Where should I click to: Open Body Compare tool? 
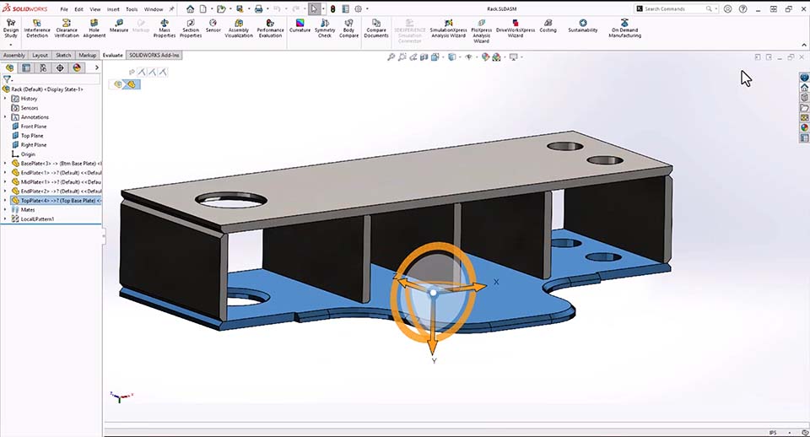pyautogui.click(x=348, y=29)
